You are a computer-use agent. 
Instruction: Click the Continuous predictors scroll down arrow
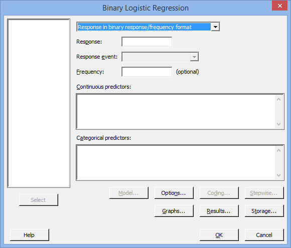[x=278, y=124]
